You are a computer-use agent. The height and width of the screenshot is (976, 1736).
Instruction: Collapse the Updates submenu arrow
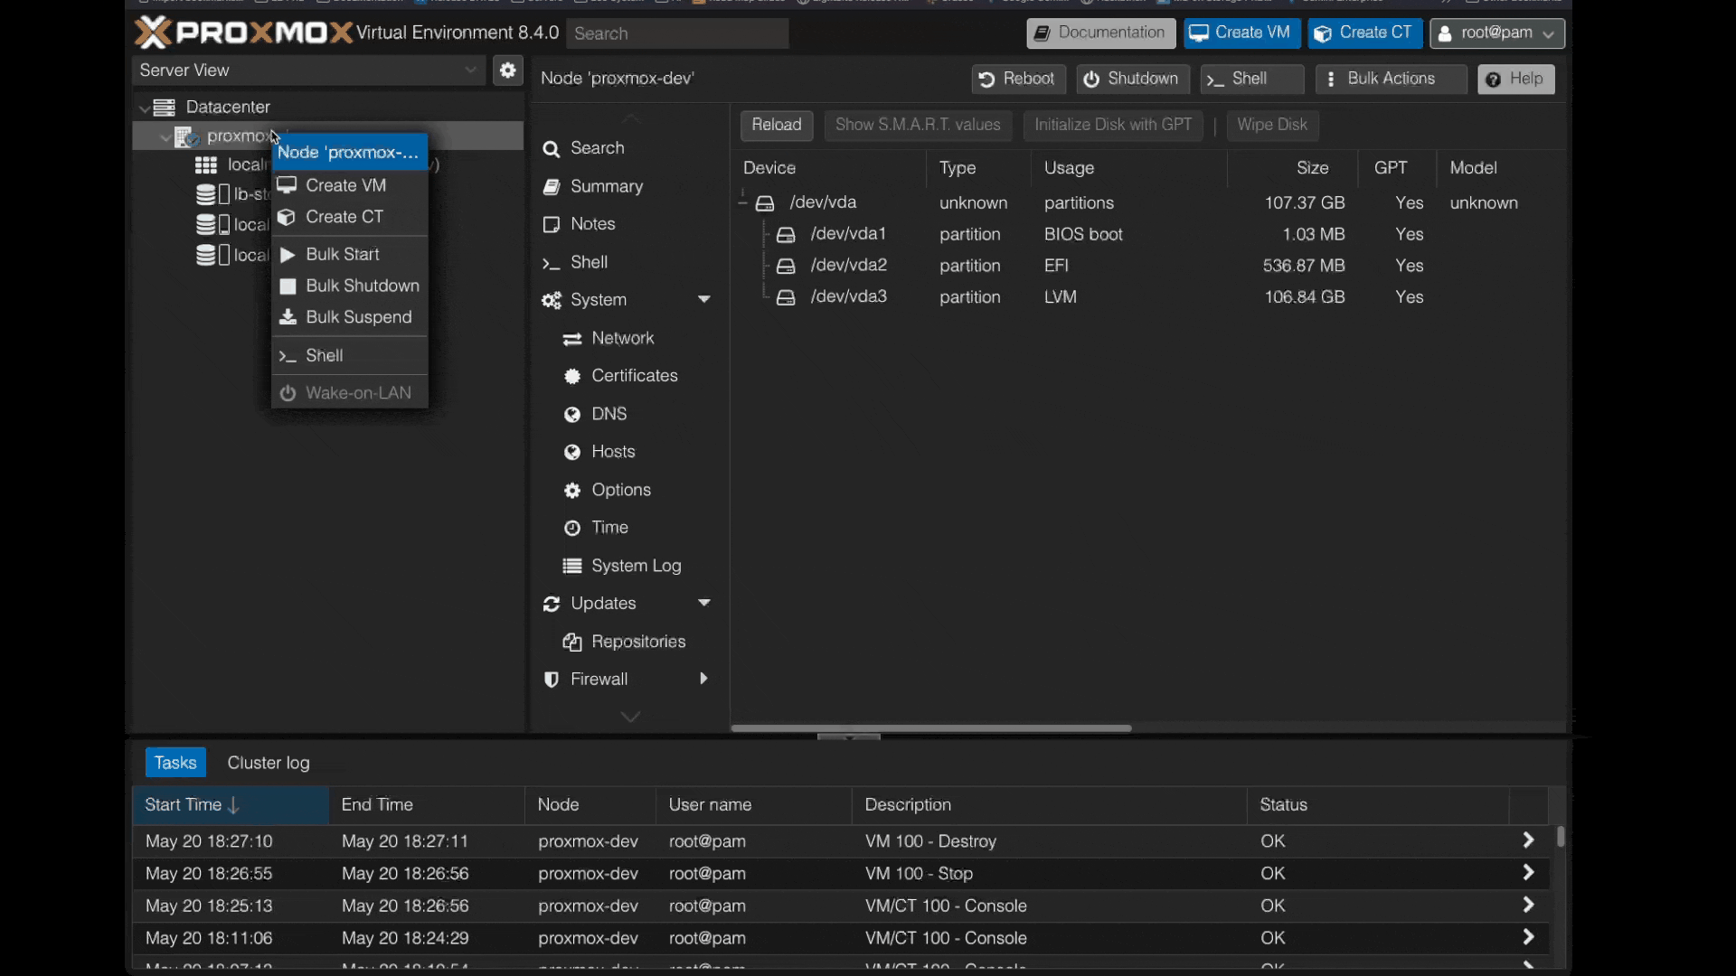click(x=703, y=604)
